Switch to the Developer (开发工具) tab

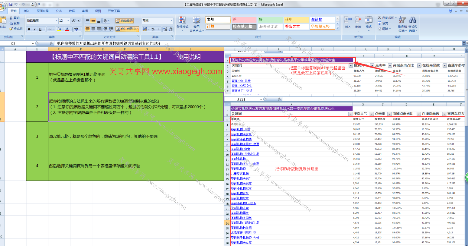click(114, 11)
